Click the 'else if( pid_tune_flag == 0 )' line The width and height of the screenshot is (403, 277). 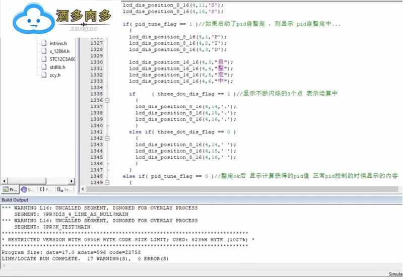(x=260, y=176)
